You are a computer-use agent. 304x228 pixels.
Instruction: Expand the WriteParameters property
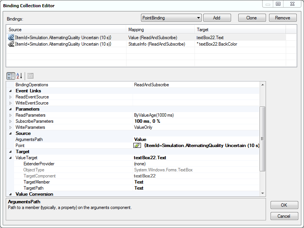point(10,127)
